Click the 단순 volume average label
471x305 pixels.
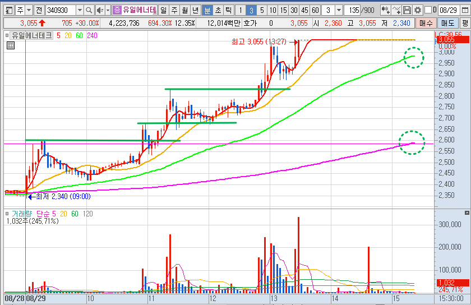click(43, 214)
